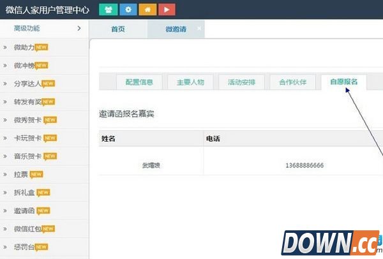This screenshot has height=259, width=383.
Task: Click NEW badge next to 转发有奖
Action: click(48, 102)
